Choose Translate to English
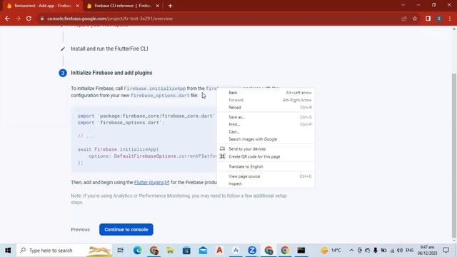This screenshot has height=257, width=457. (x=266, y=166)
